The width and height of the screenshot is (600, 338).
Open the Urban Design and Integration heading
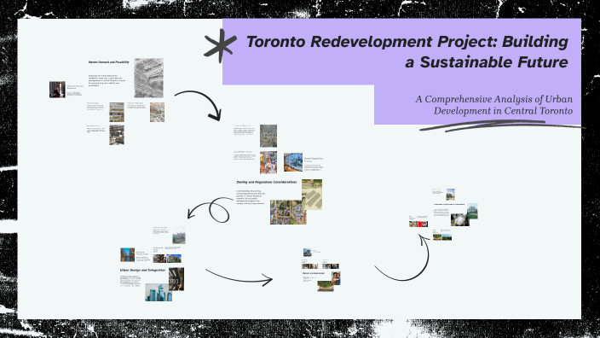tap(142, 271)
